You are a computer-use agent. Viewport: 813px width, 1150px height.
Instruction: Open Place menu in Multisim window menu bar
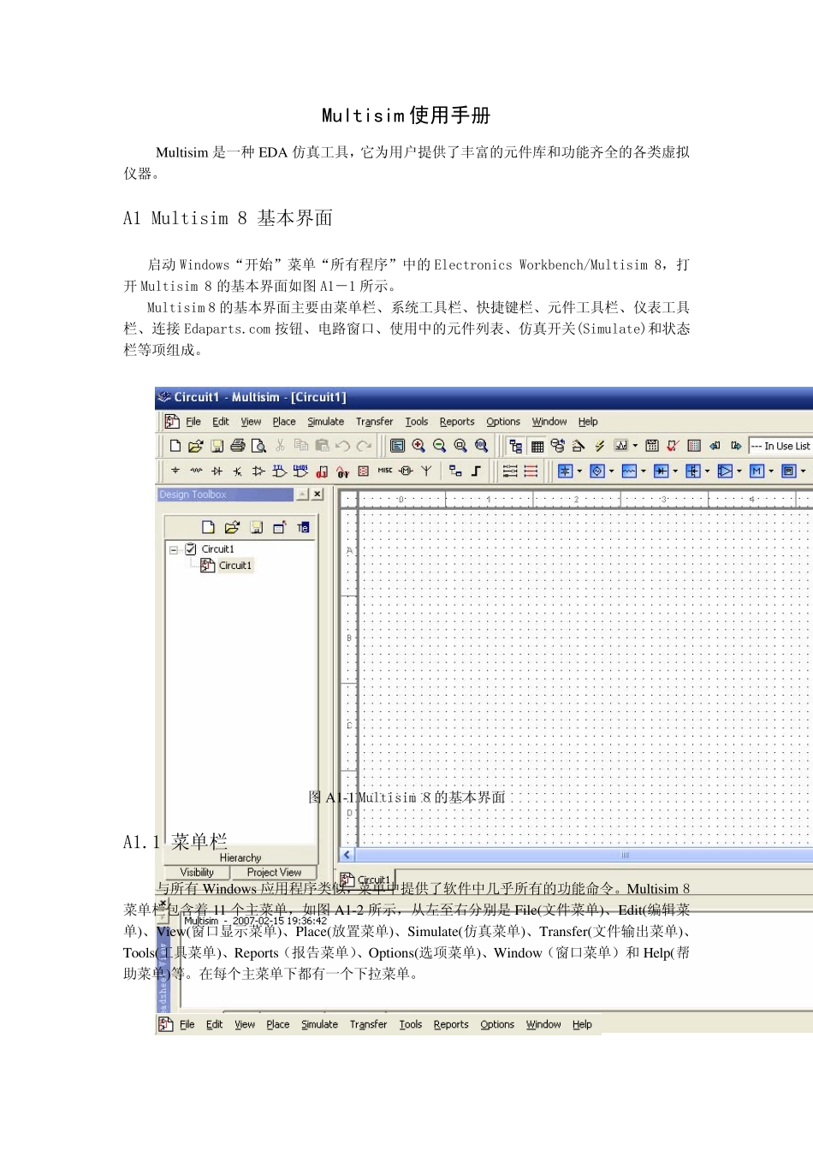coord(284,422)
